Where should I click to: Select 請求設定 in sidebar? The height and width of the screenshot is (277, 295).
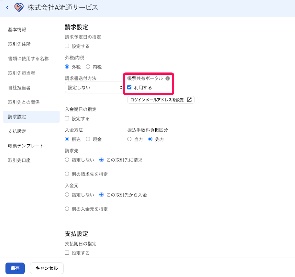[31, 117]
